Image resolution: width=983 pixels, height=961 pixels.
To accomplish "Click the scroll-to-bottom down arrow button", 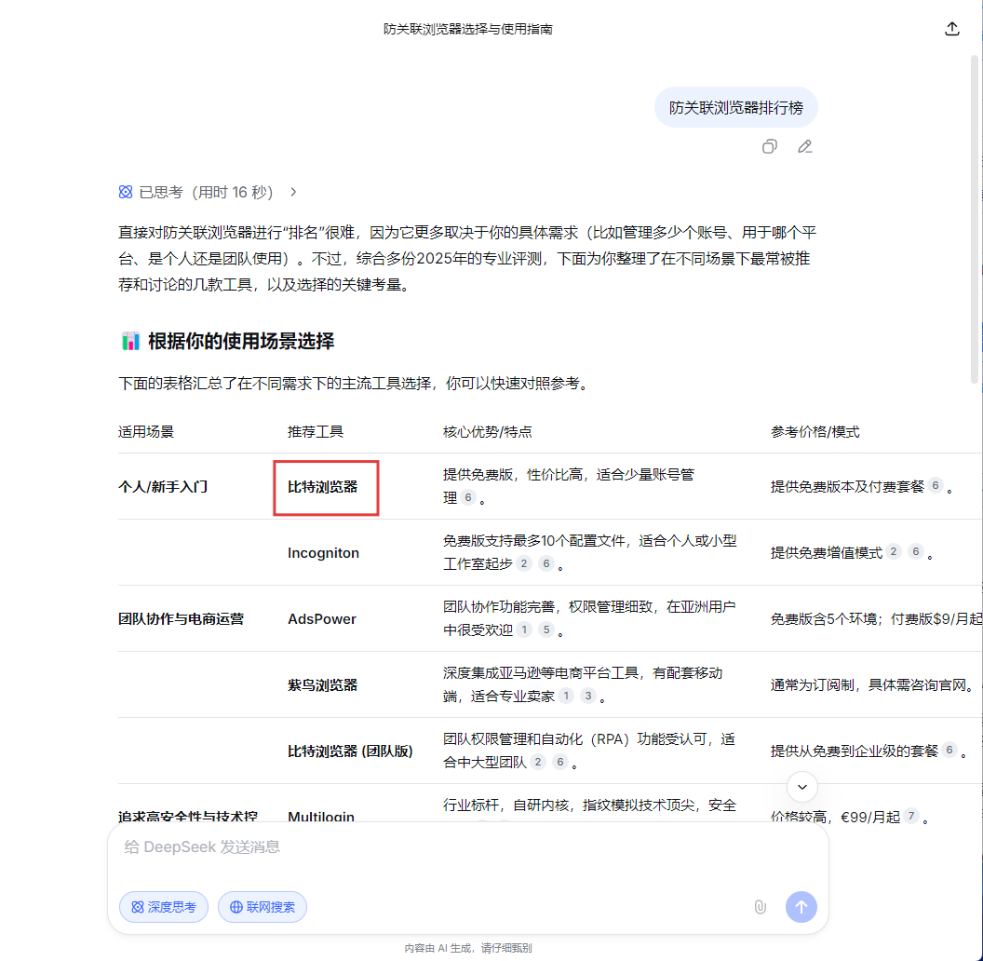I will tap(802, 787).
